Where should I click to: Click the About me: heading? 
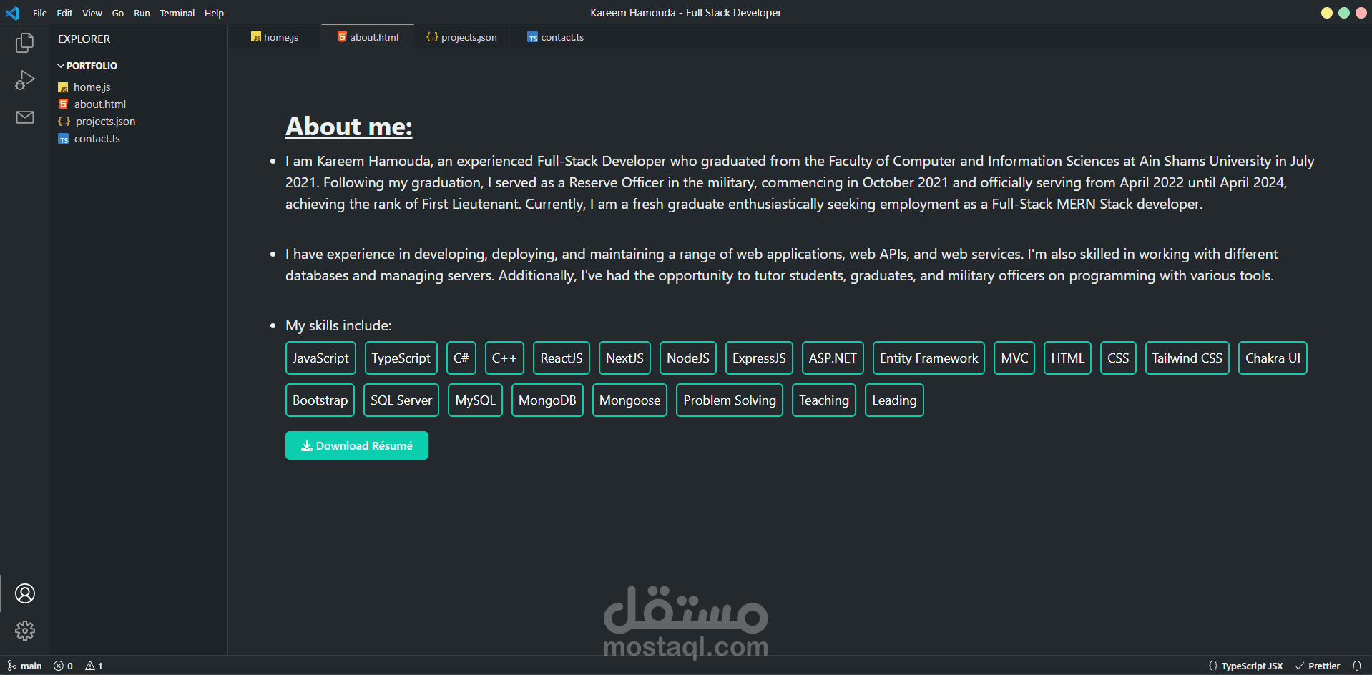pyautogui.click(x=349, y=127)
